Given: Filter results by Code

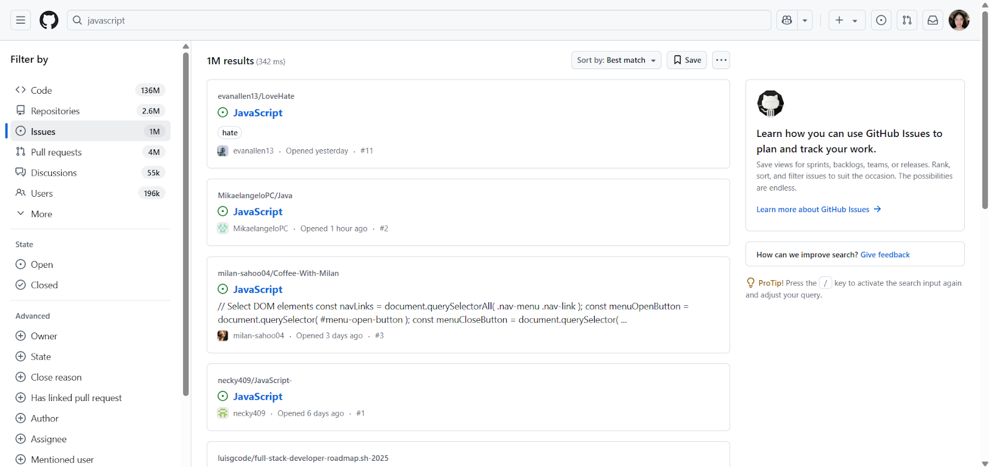Looking at the screenshot, I should (90, 90).
